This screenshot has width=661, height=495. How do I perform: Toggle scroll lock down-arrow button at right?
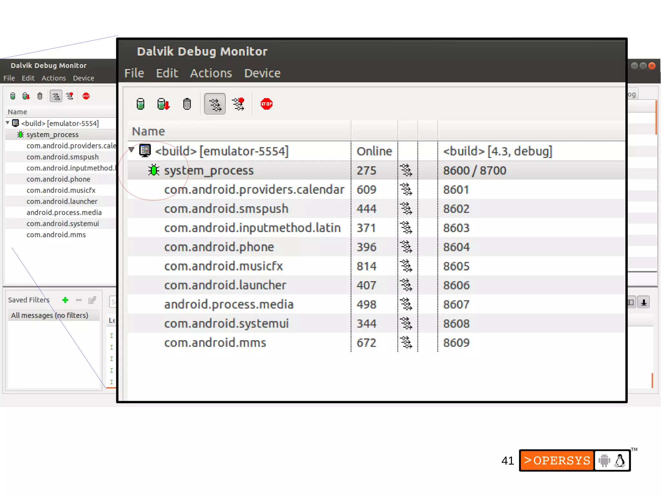[644, 302]
